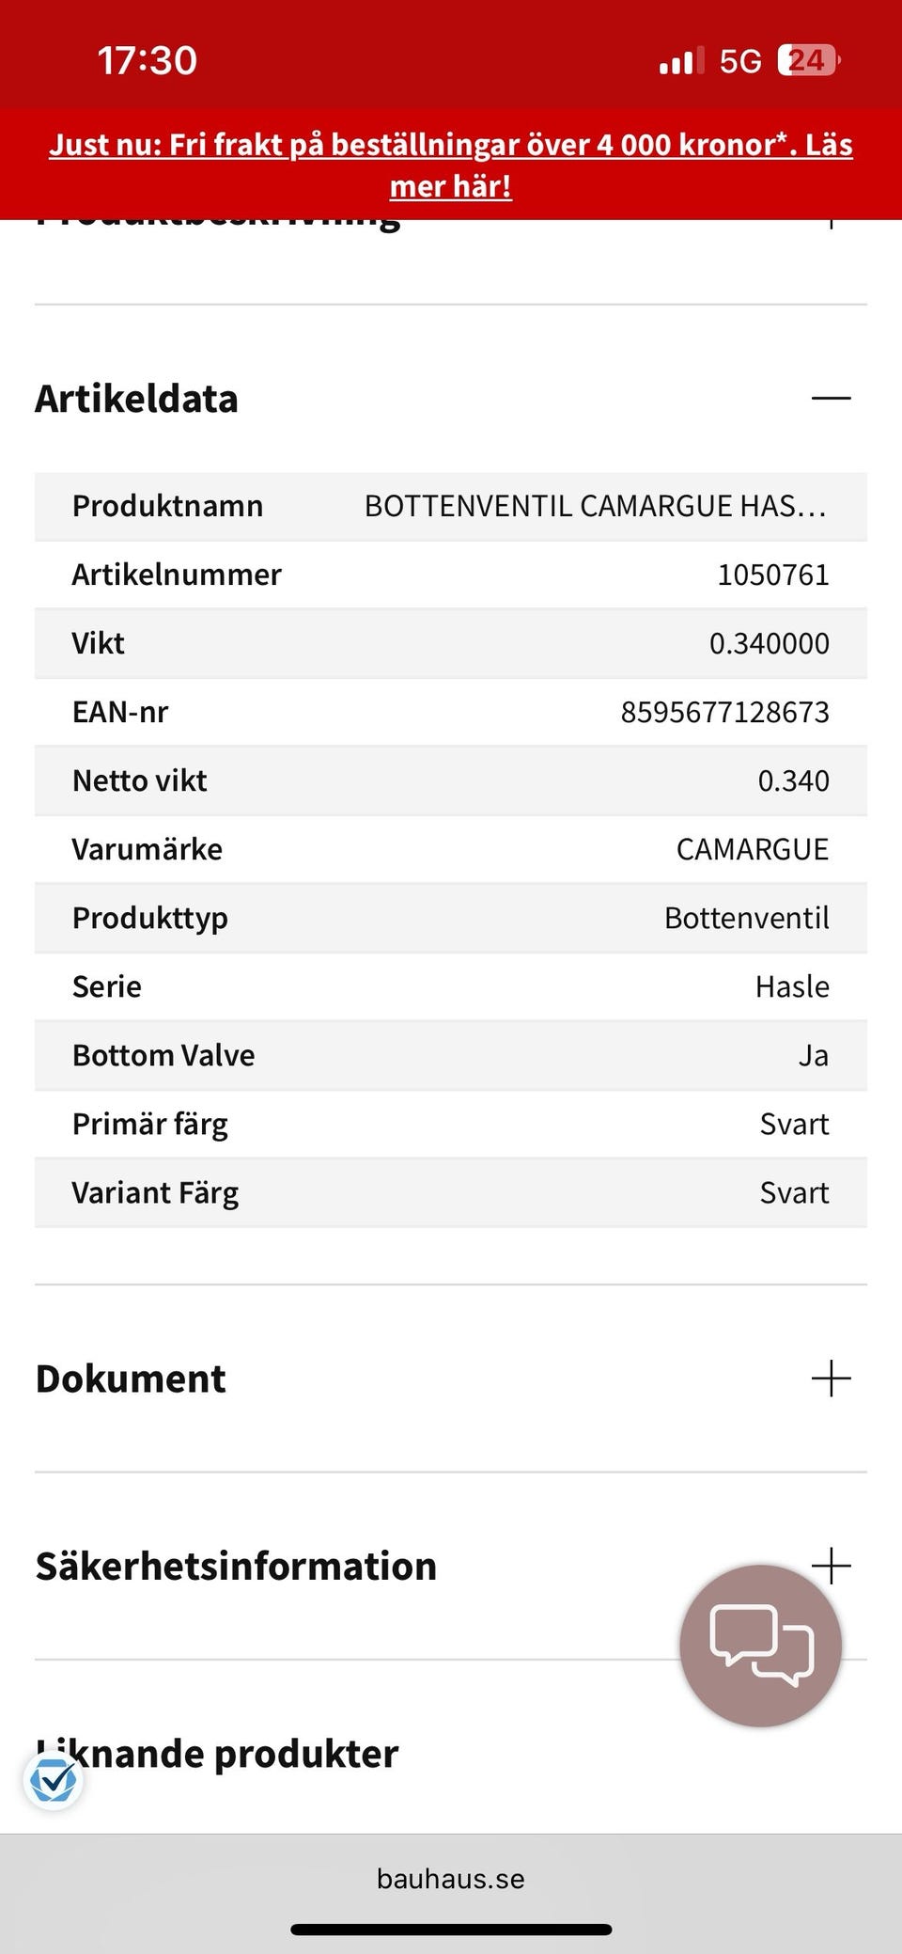Click the 5G network indicator
The width and height of the screenshot is (902, 1954).
point(741,59)
